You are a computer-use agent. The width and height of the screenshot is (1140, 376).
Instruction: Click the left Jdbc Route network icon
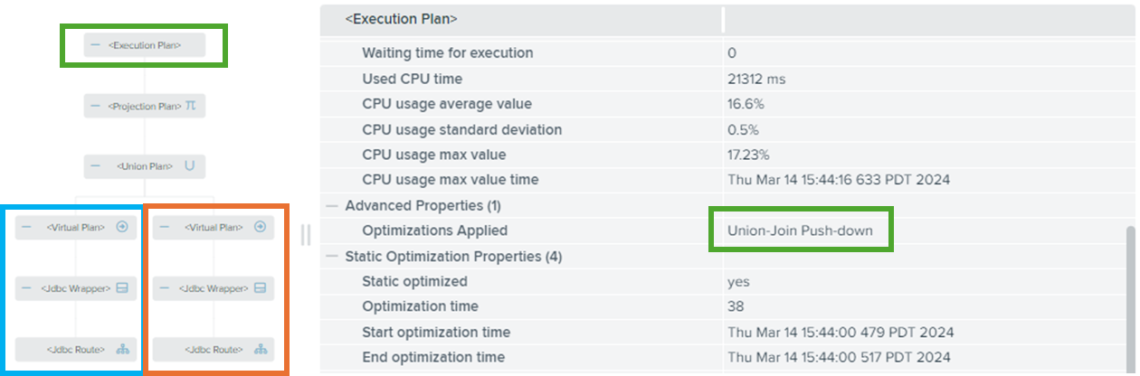pyautogui.click(x=122, y=349)
